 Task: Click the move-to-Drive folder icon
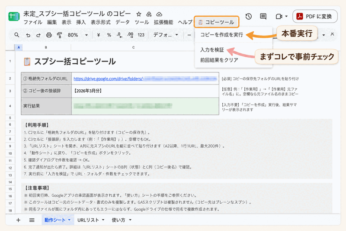[x=149, y=14]
